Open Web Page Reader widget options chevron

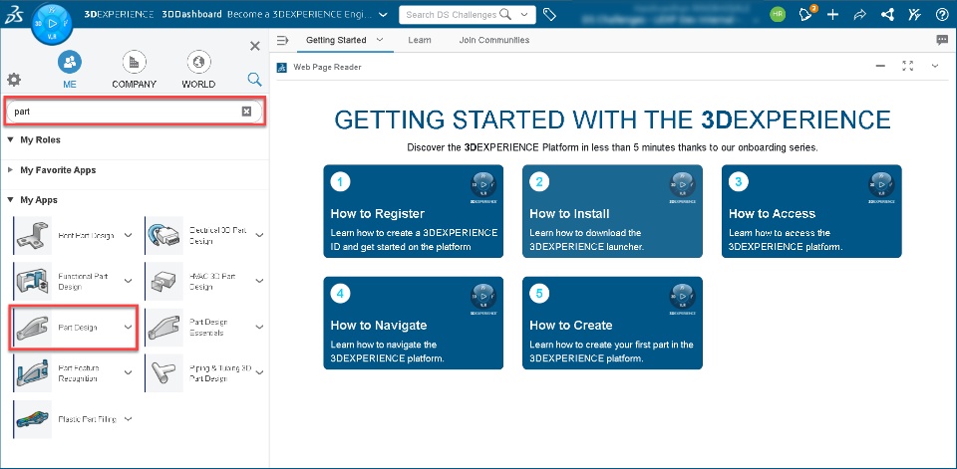click(934, 66)
